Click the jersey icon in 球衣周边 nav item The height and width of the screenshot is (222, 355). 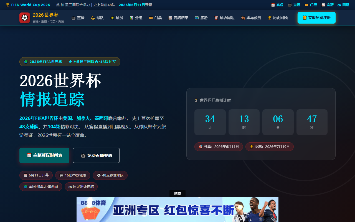(216, 18)
